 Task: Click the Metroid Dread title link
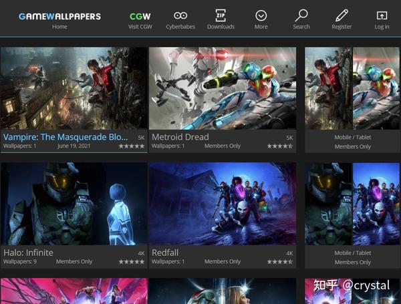(x=180, y=137)
